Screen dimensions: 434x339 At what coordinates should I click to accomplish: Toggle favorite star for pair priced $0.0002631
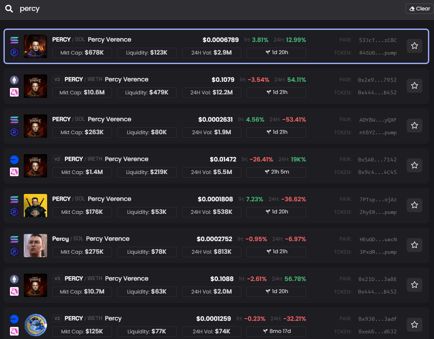tap(414, 126)
